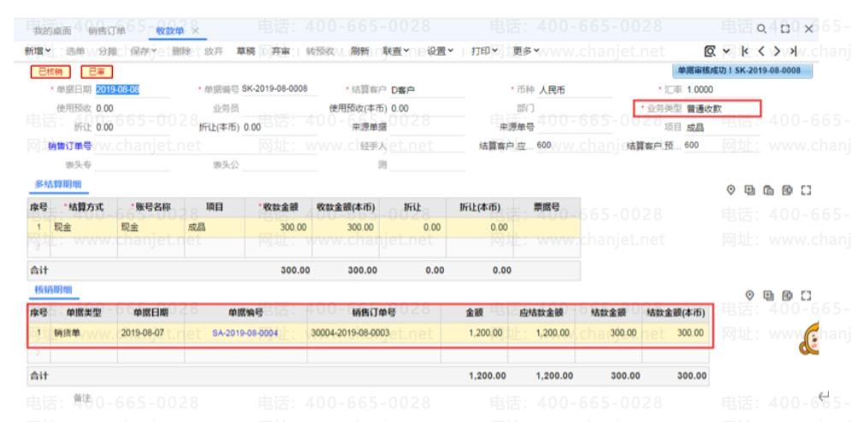
Task: Click insert-row icon for 多结算明细 table
Action: click(787, 190)
